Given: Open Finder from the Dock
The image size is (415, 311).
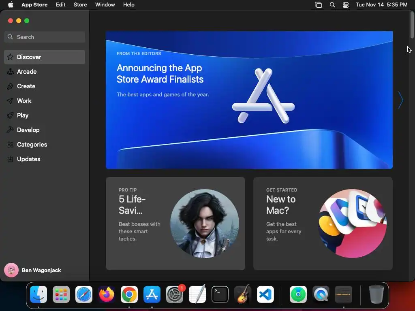Looking at the screenshot, I should (x=39, y=294).
